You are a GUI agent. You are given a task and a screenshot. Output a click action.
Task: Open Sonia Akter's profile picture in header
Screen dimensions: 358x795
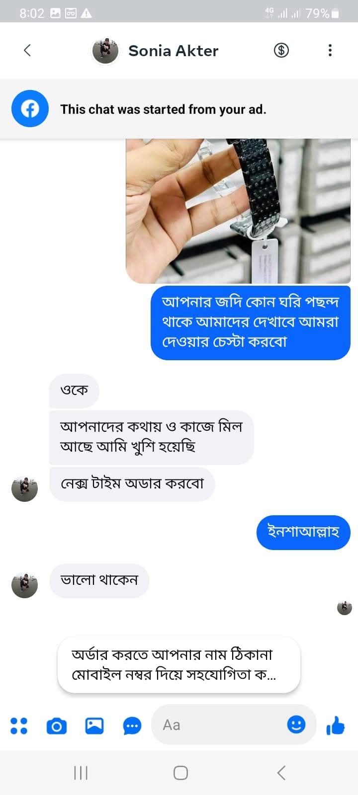(105, 50)
